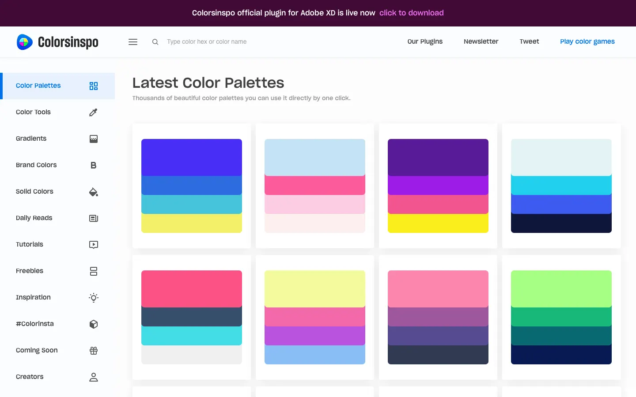Click the hamburger menu icon
The width and height of the screenshot is (636, 397).
point(133,42)
